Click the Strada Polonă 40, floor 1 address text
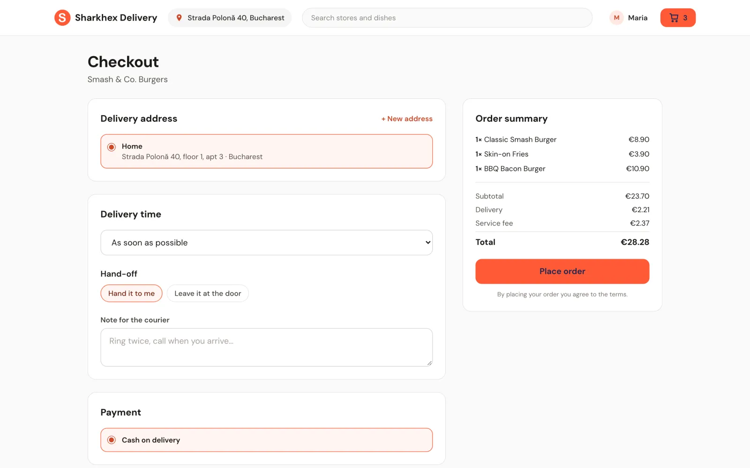The width and height of the screenshot is (750, 468). [192, 157]
